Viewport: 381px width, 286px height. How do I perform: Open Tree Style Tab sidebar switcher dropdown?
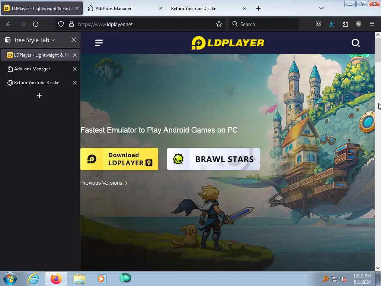(31, 40)
